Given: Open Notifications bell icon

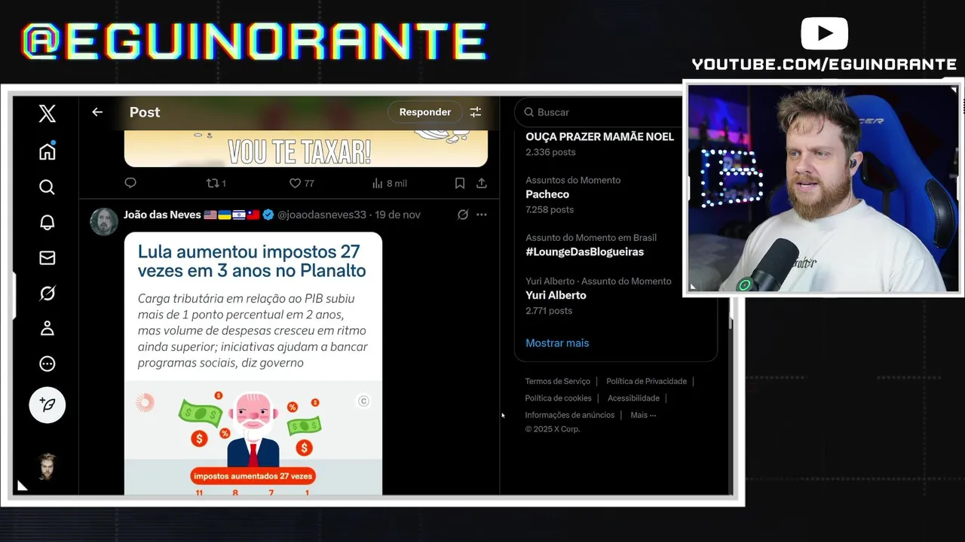Looking at the screenshot, I should [x=47, y=222].
